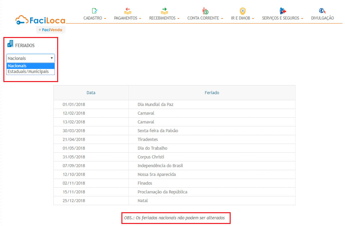
Task: Click the Pagamentos coins icon
Action: (x=127, y=11)
